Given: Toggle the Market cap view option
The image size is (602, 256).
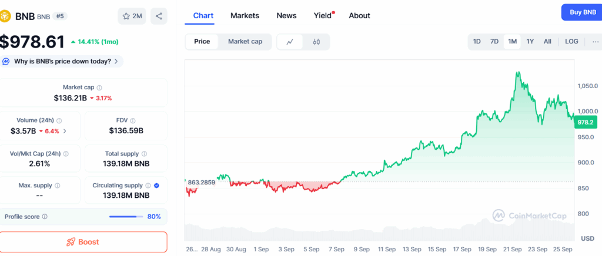Looking at the screenshot, I should pos(245,42).
